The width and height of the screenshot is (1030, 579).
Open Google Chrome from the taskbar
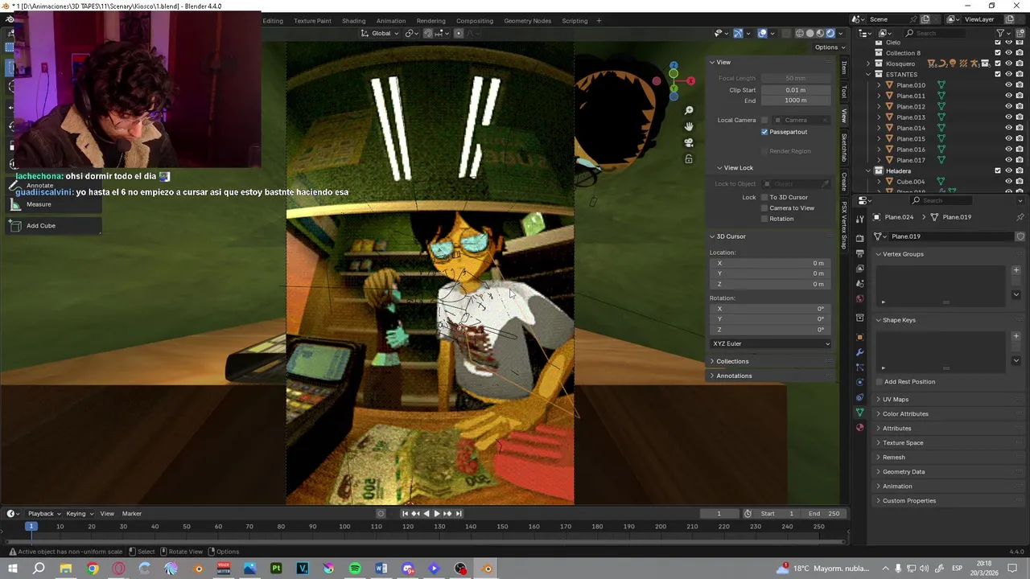click(93, 569)
